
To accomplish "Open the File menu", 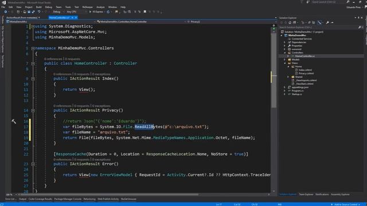I will coord(3,7).
